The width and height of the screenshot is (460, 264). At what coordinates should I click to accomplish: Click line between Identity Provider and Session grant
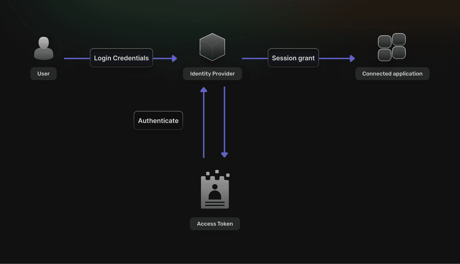(x=255, y=58)
